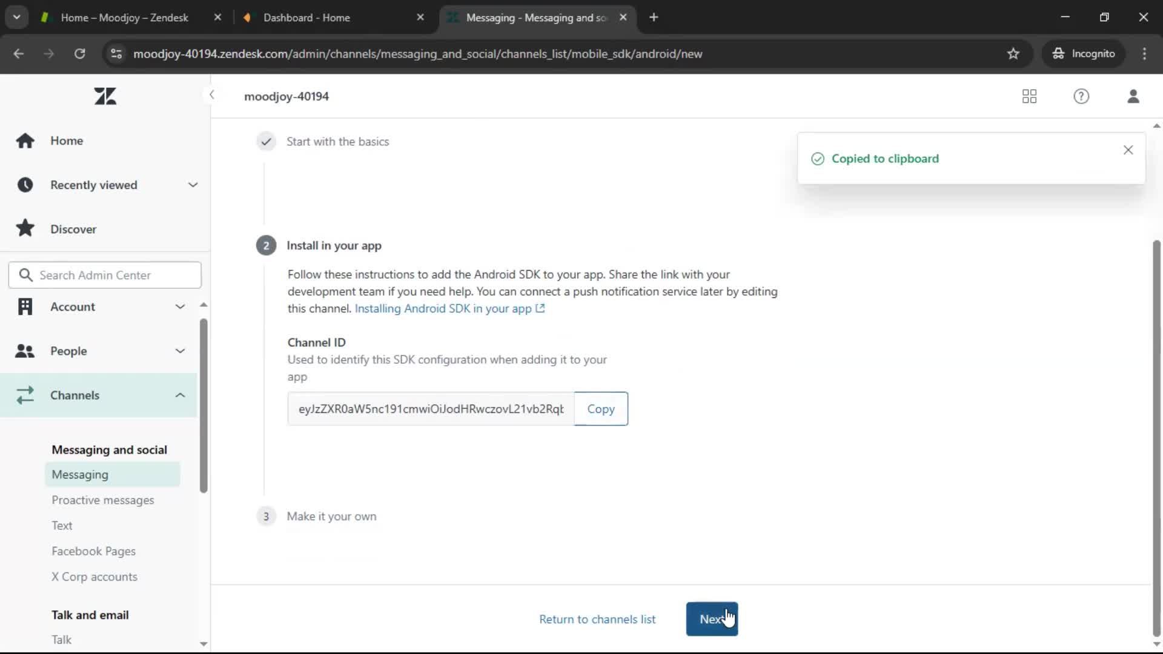Open Installing Android SDK in your app link

pyautogui.click(x=449, y=309)
